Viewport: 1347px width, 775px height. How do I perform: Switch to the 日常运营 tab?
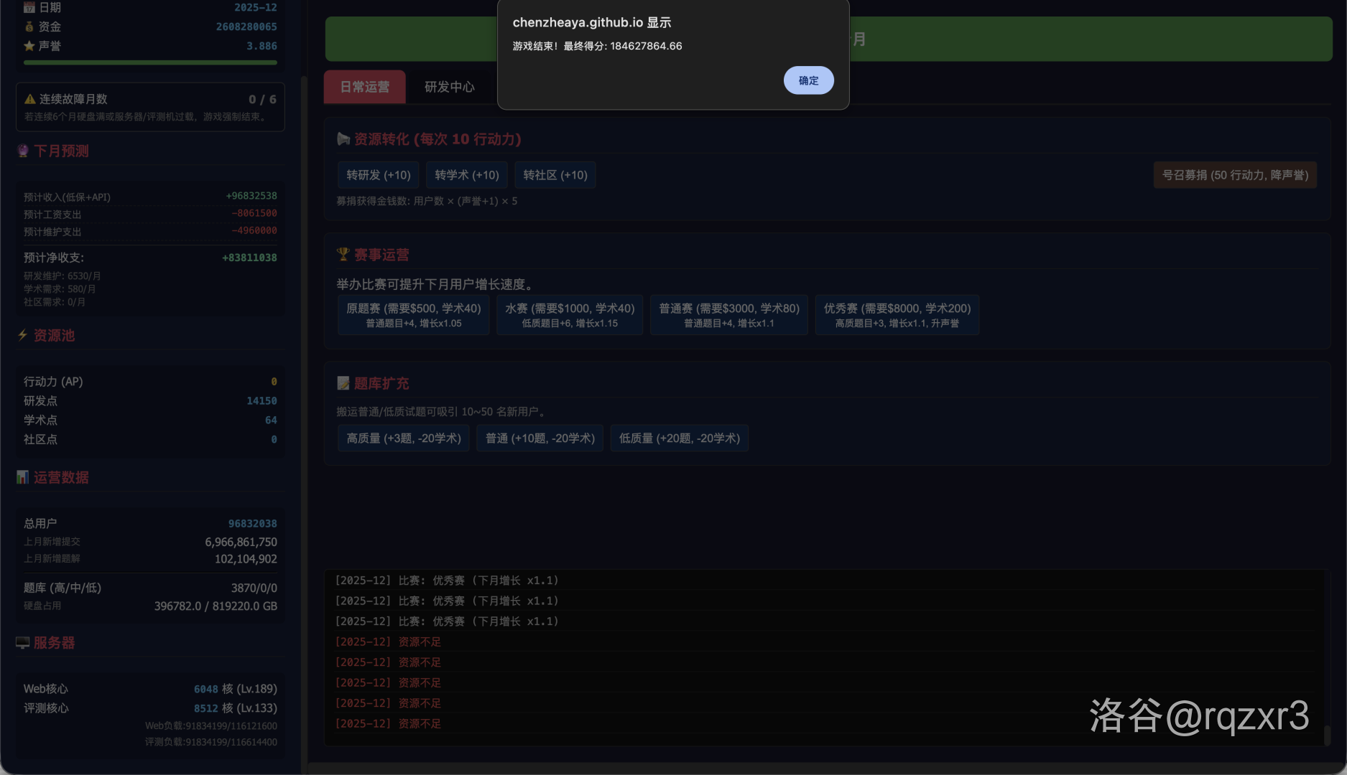[364, 87]
